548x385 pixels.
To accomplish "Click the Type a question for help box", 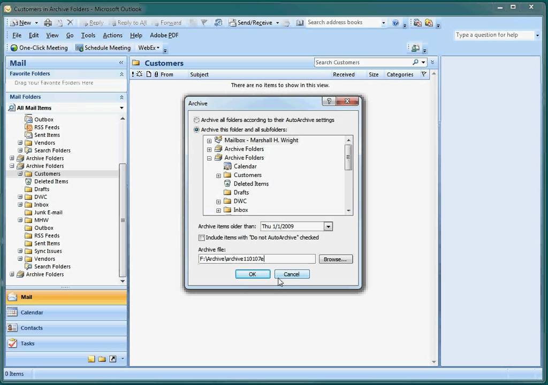I will (494, 35).
